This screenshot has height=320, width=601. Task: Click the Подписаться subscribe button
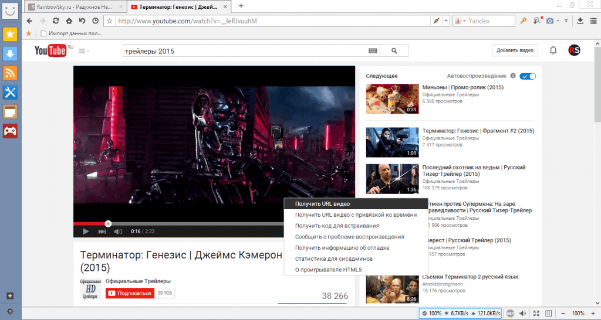click(x=130, y=293)
